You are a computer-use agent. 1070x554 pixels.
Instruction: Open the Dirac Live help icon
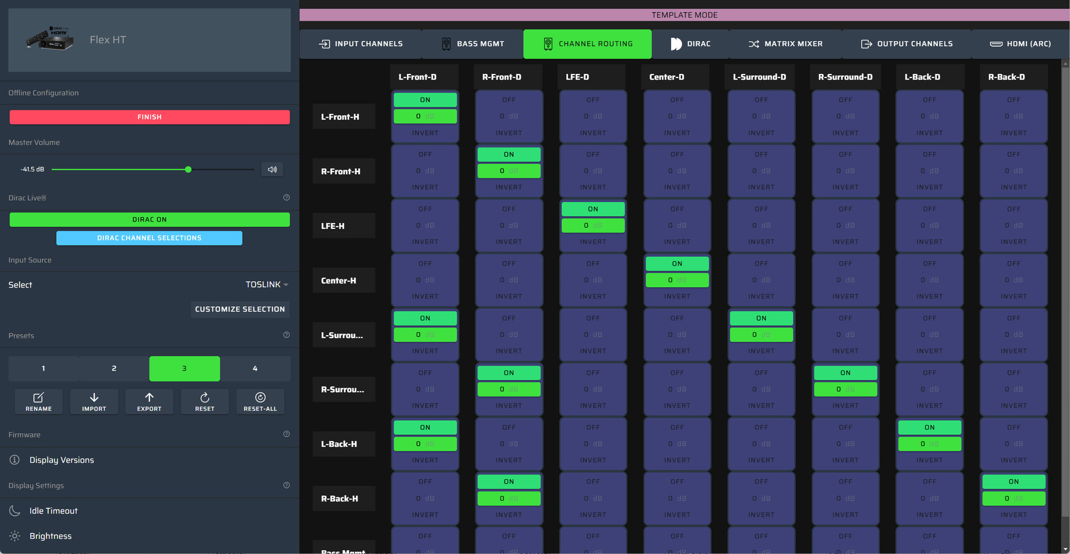(x=286, y=198)
